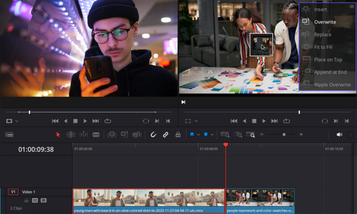Select the Selection Mode arrow tool
This screenshot has width=357, height=214.
click(58, 135)
